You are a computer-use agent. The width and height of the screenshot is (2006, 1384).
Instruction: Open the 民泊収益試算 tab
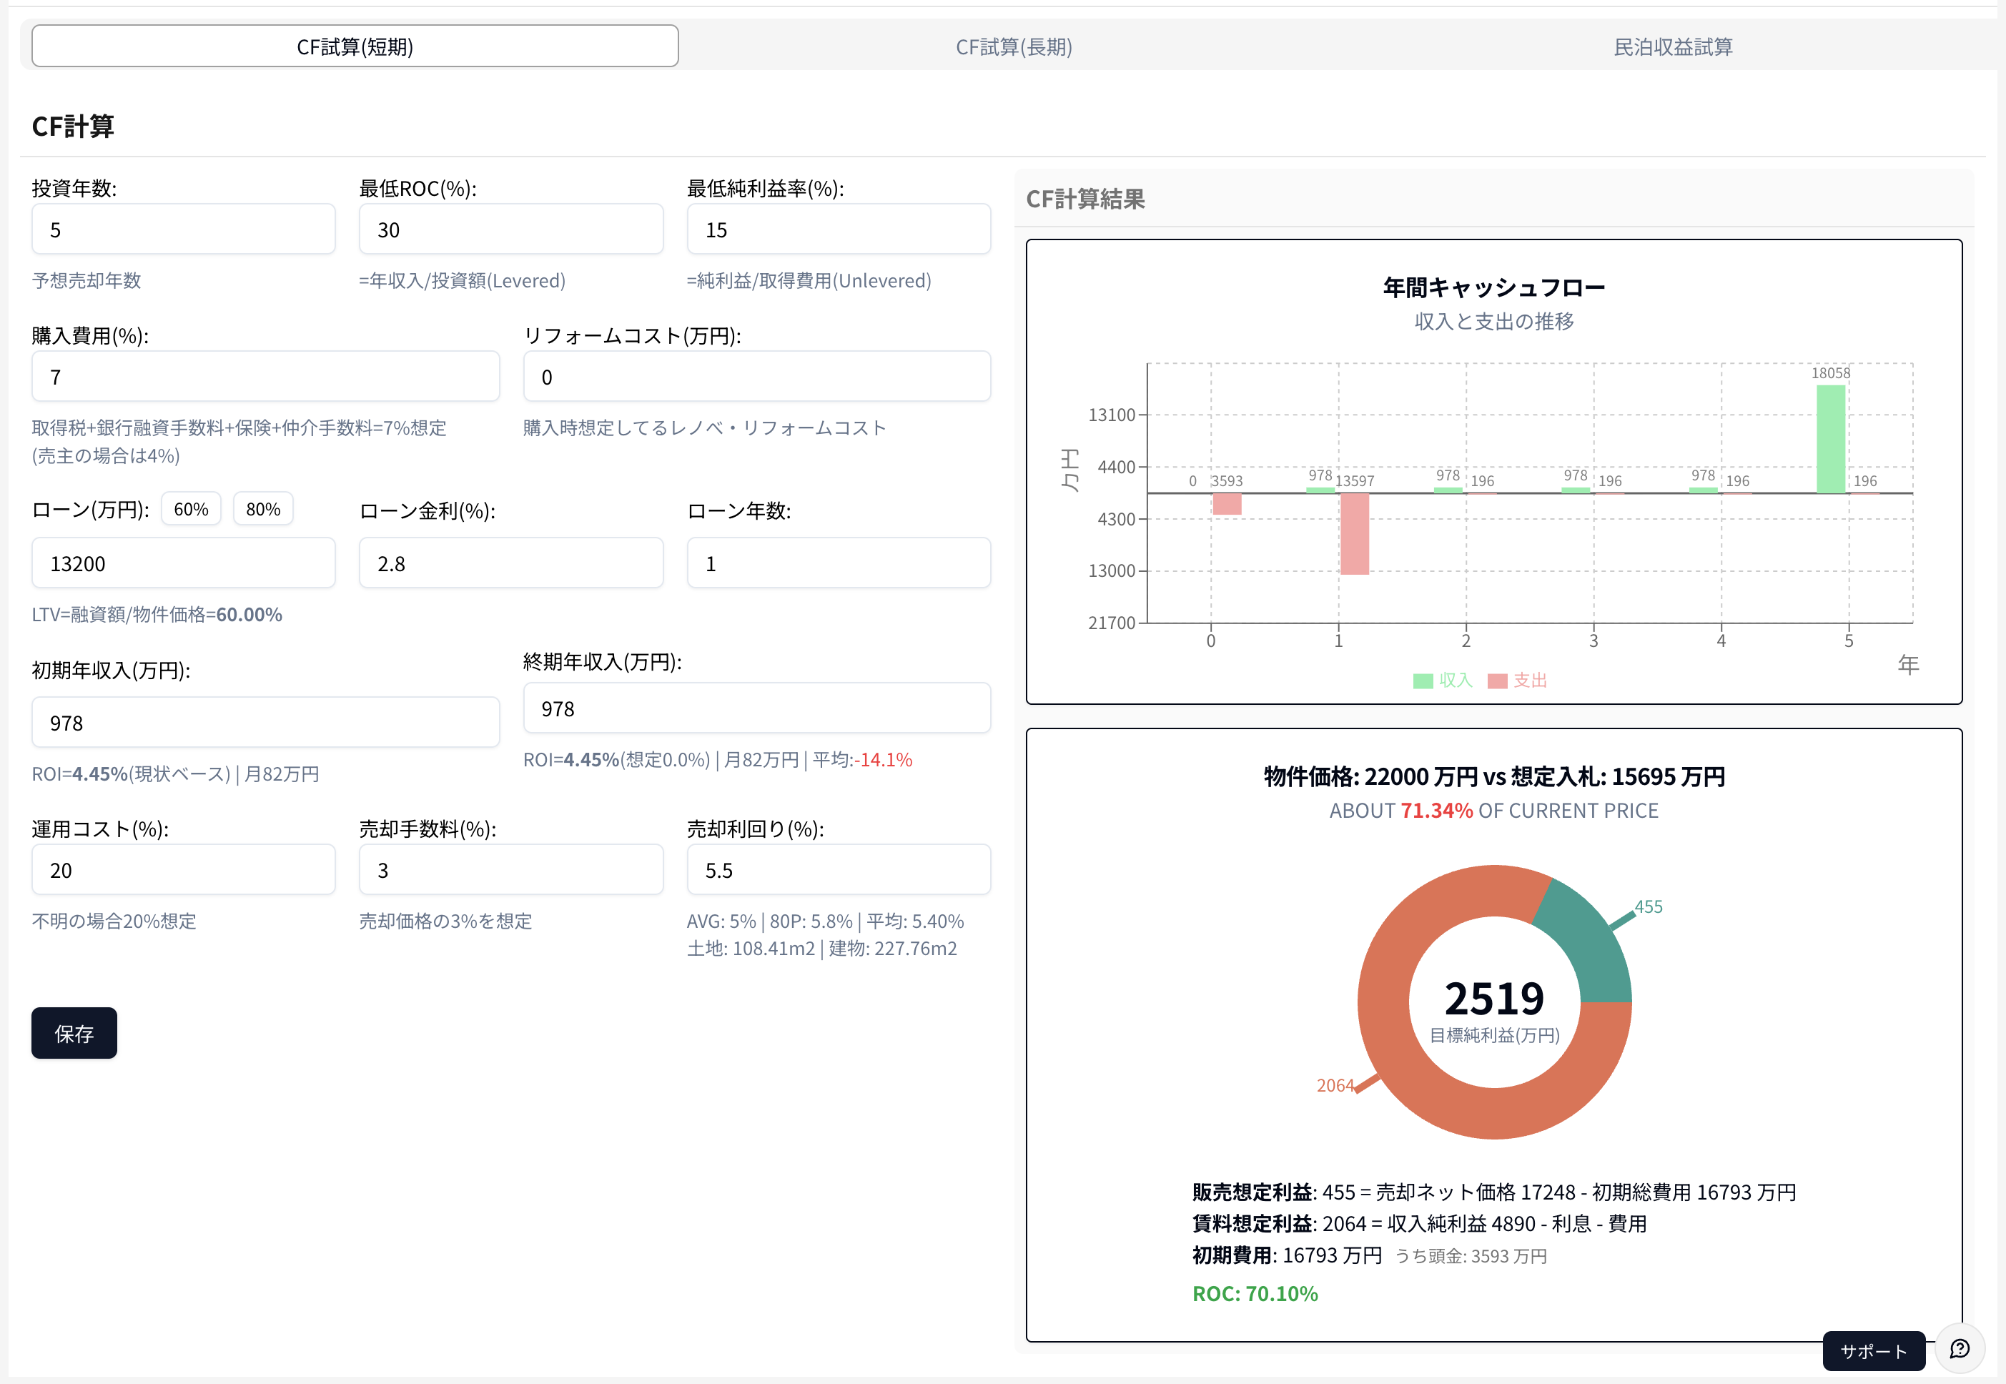(1672, 47)
